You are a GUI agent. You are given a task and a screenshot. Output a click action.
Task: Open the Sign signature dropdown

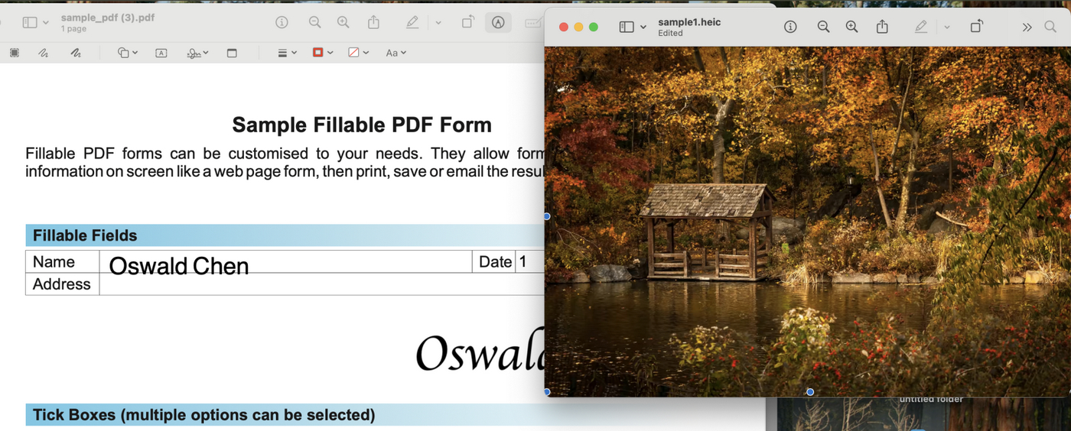[x=197, y=53]
